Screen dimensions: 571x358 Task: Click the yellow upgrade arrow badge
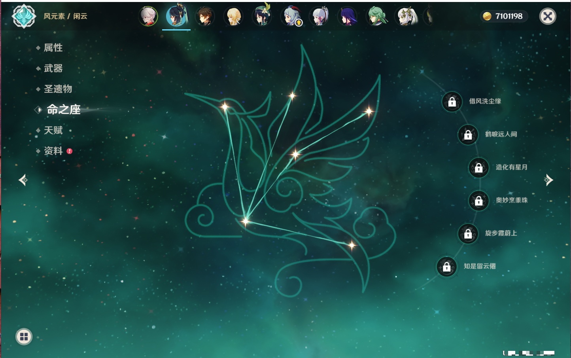pyautogui.click(x=299, y=23)
